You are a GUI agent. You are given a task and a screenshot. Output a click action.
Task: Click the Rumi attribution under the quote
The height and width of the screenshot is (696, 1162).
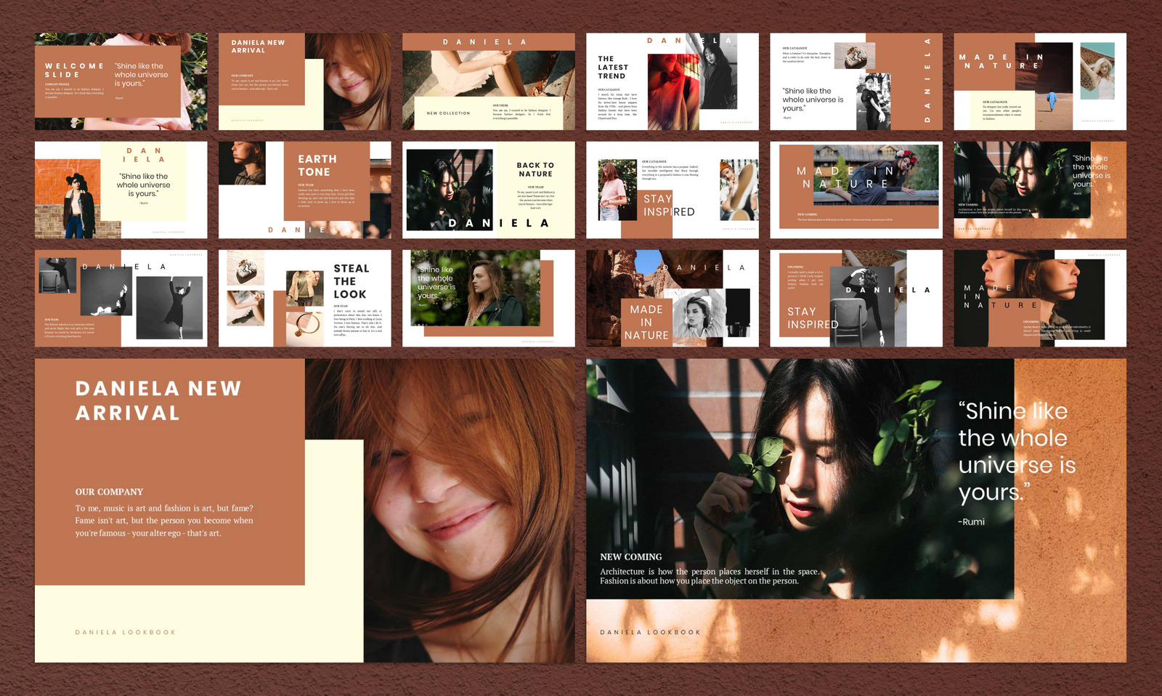point(972,522)
